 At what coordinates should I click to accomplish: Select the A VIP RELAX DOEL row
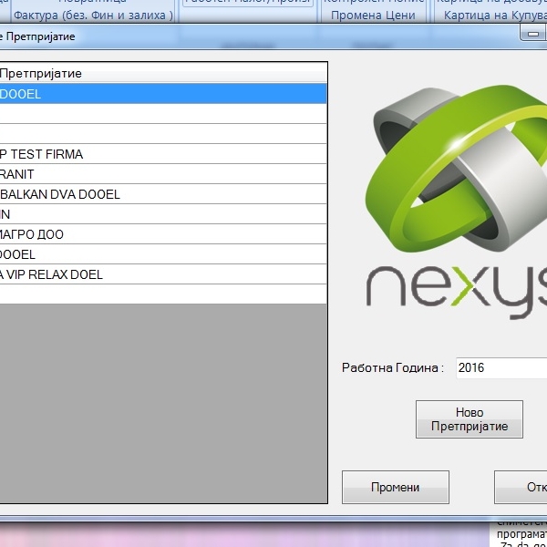[x=163, y=274]
